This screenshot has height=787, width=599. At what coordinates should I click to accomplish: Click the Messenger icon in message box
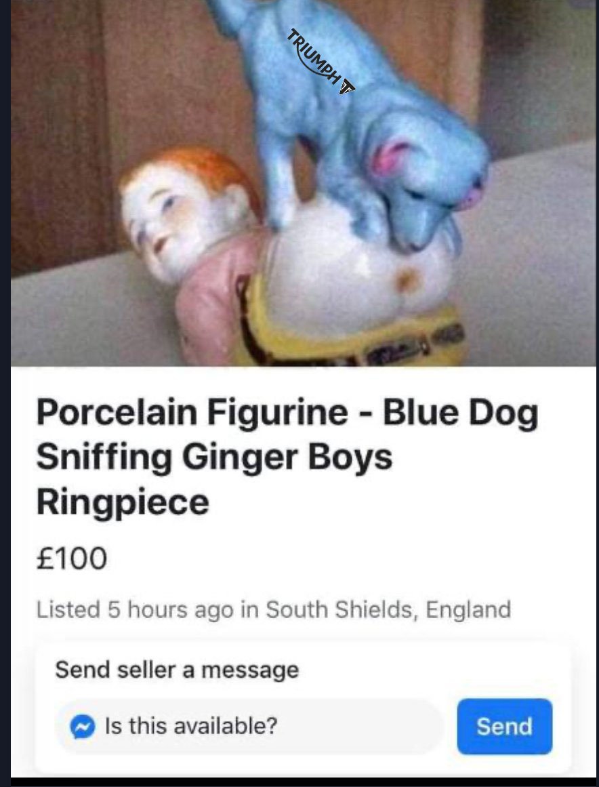click(x=83, y=726)
